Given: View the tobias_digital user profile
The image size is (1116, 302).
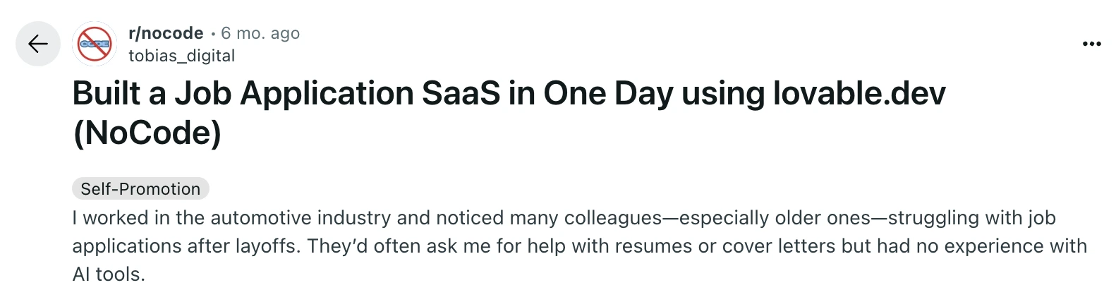Looking at the screenshot, I should [182, 56].
